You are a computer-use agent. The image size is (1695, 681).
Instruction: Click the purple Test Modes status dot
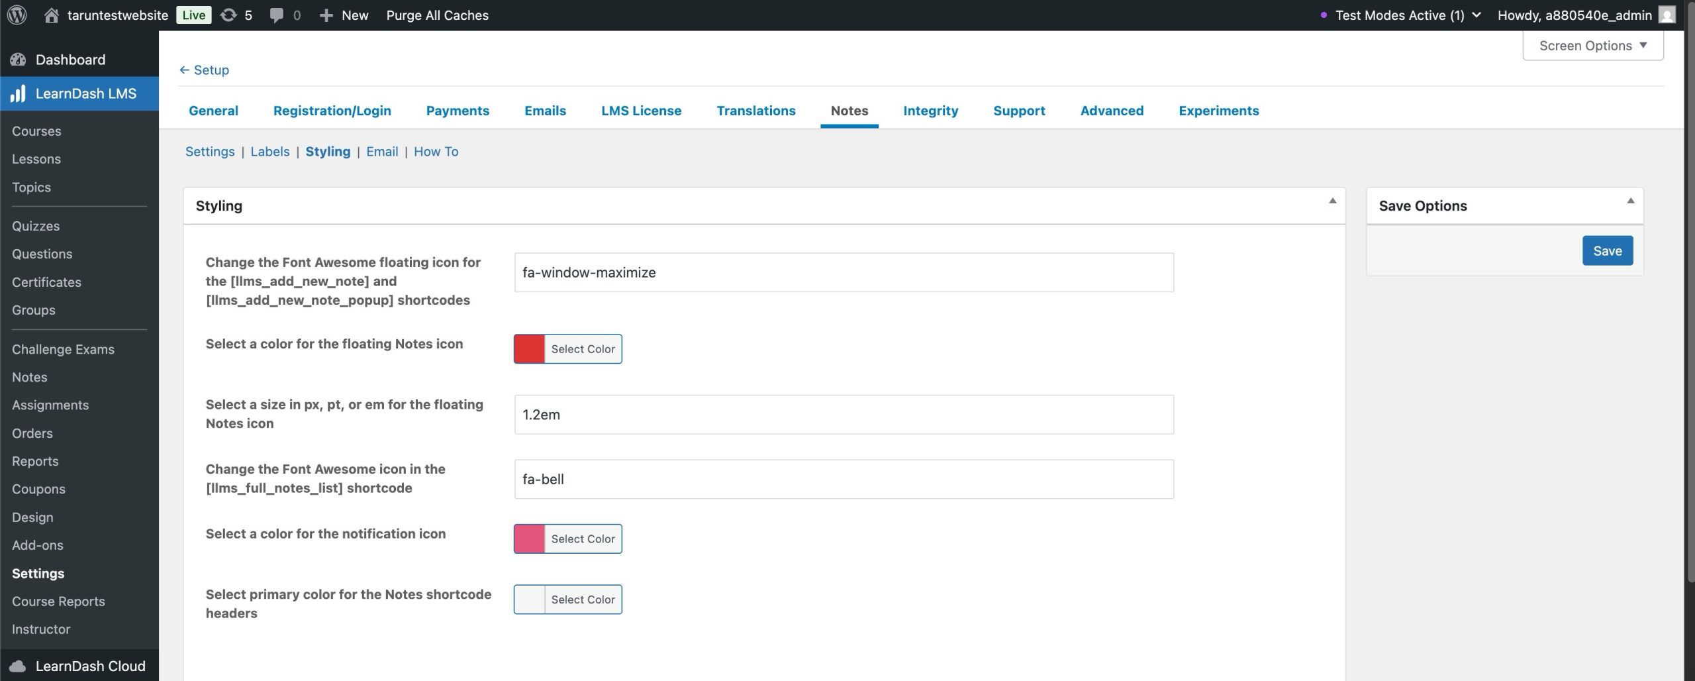tap(1323, 15)
